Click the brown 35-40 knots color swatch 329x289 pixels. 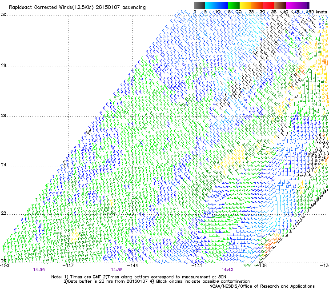[280, 5]
